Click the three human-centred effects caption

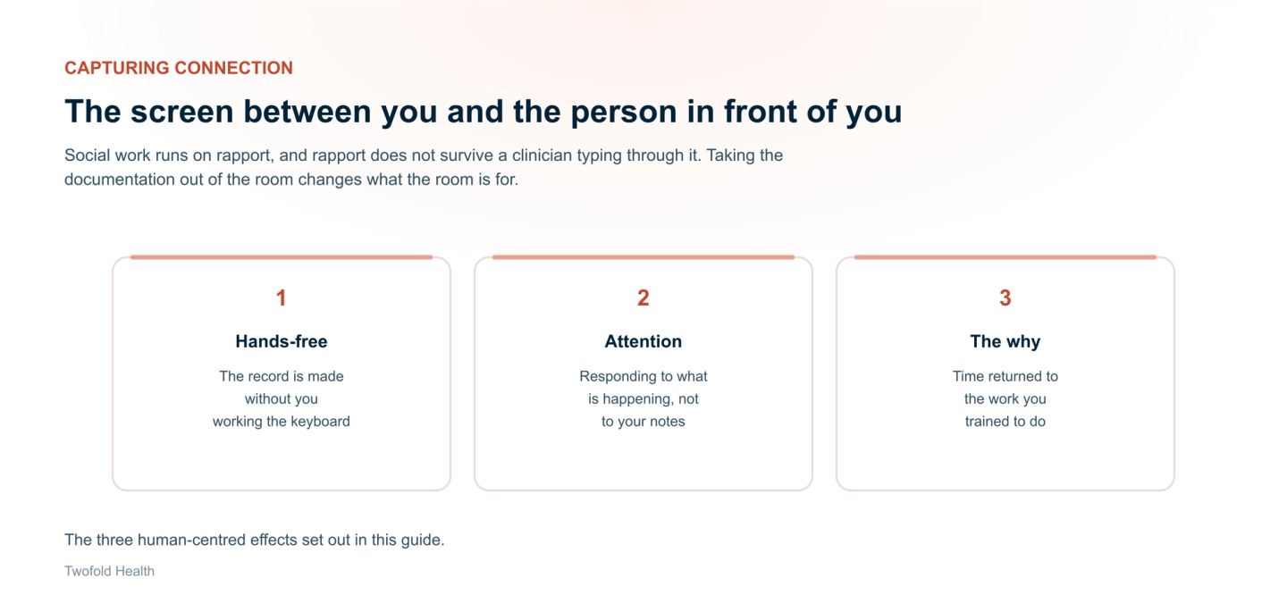pos(255,540)
